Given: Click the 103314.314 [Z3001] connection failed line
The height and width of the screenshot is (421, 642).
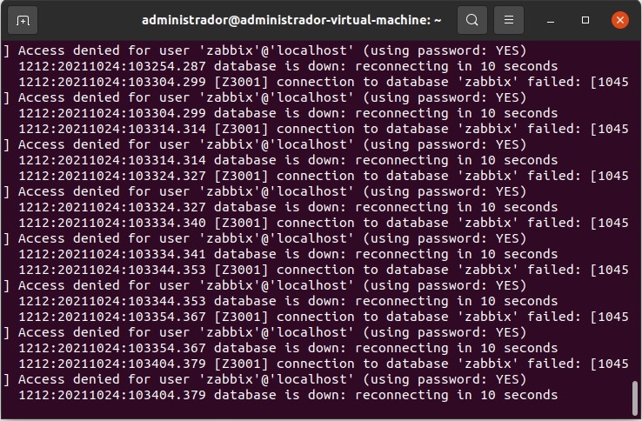Looking at the screenshot, I should 324,129.
